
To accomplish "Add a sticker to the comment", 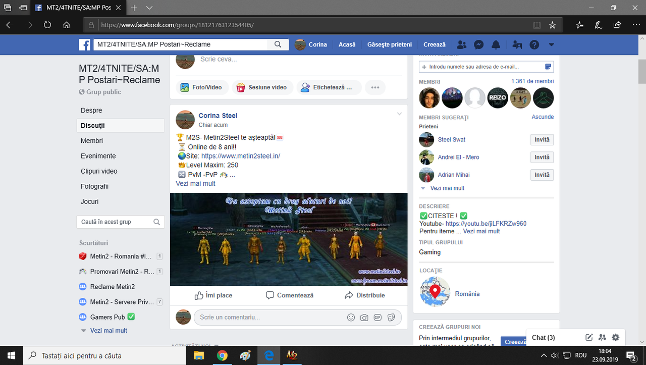I will click(x=391, y=318).
